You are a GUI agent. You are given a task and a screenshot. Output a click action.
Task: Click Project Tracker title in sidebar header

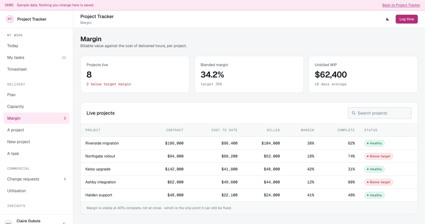(32, 19)
